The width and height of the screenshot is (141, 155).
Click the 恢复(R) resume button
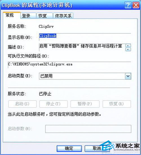[x=117, y=104]
